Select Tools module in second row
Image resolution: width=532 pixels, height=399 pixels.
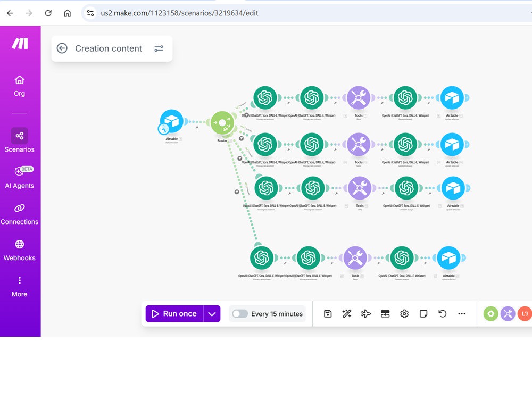click(359, 145)
